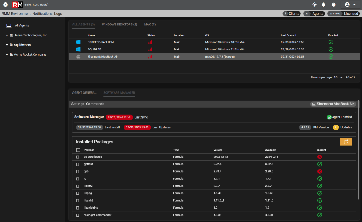Open the user account dropdown menu

tap(350, 5)
